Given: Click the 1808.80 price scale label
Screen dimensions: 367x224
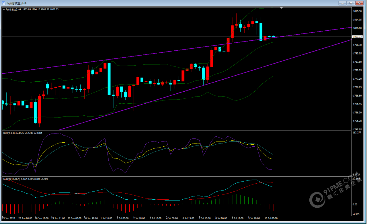Looking at the screenshot, I should (x=357, y=28).
